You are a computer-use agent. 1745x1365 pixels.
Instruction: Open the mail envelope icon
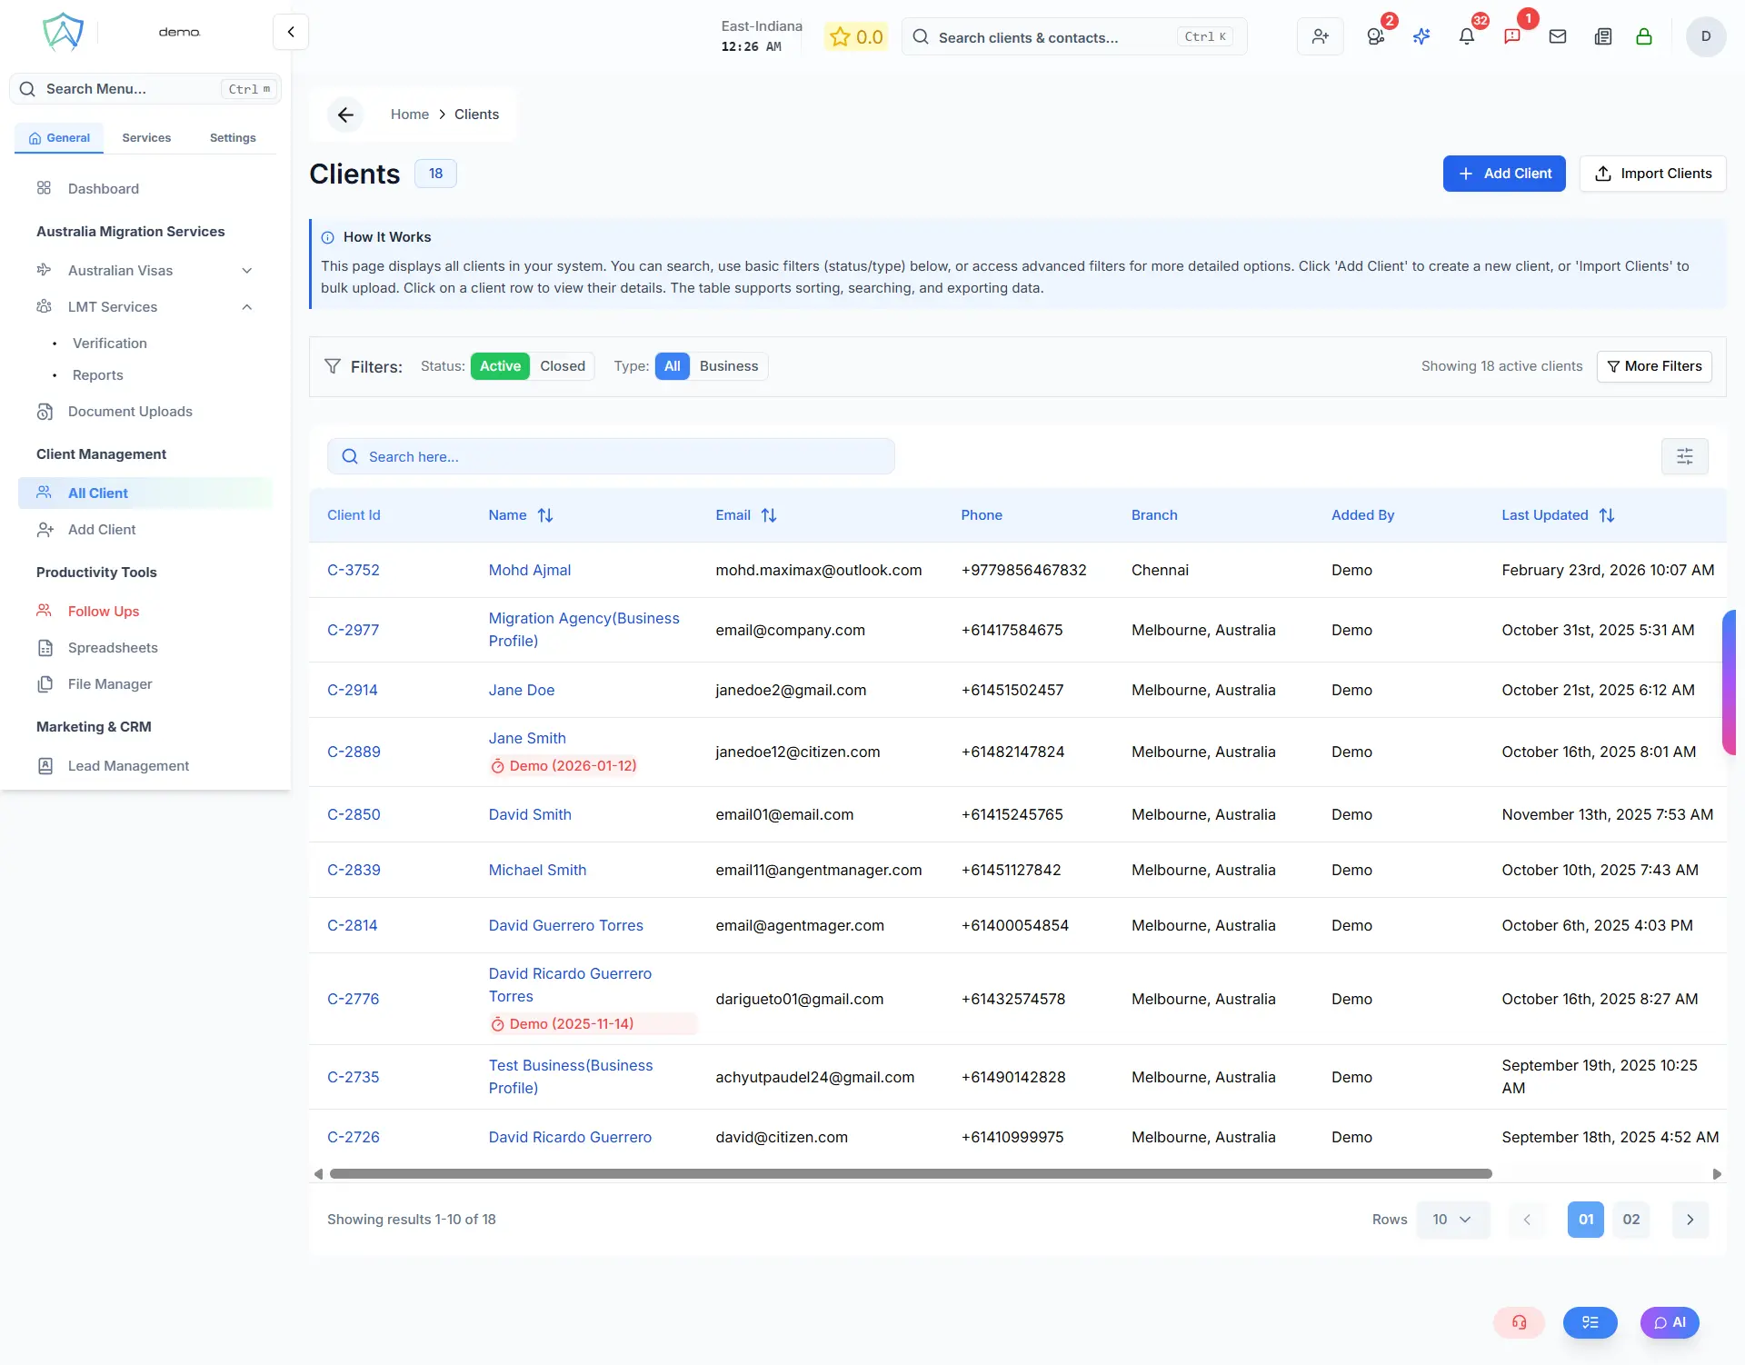(x=1558, y=37)
